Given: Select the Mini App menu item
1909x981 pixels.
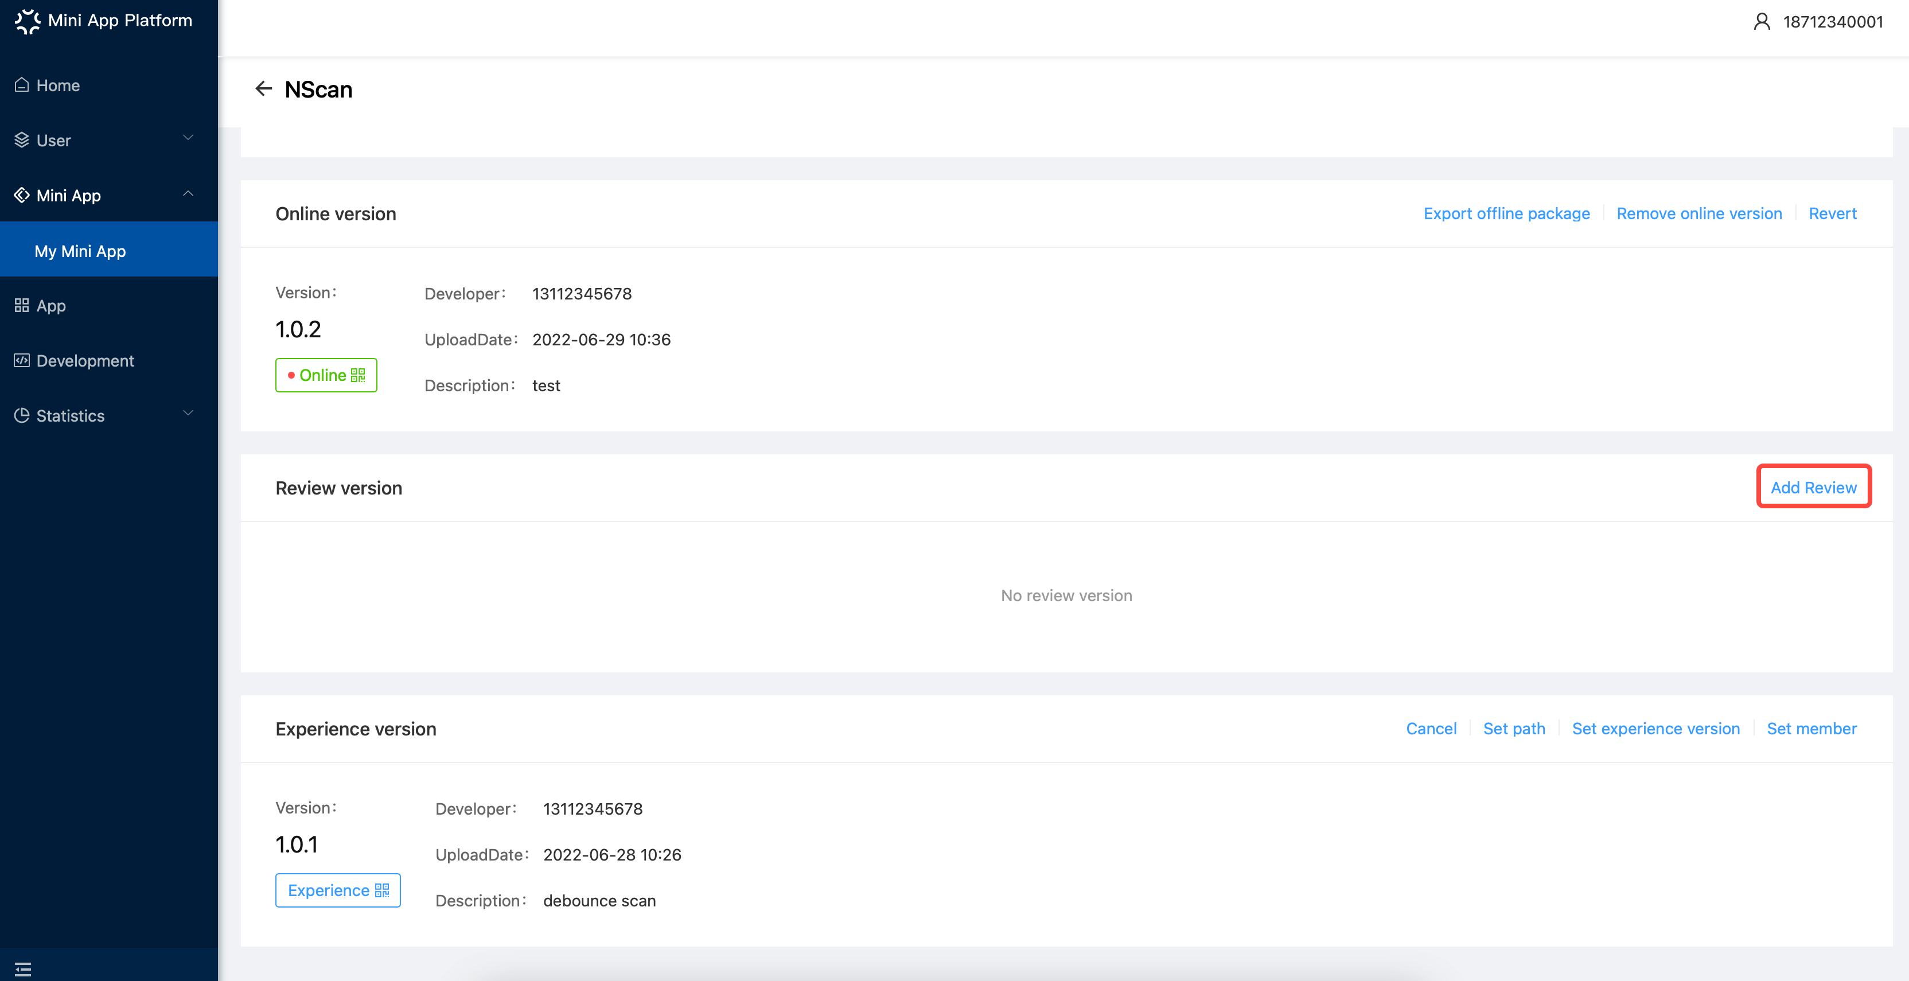Looking at the screenshot, I should (x=109, y=195).
